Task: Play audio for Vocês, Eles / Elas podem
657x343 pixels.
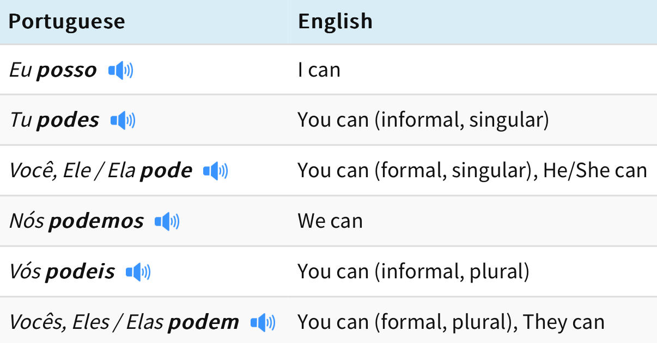Action: click(x=263, y=322)
